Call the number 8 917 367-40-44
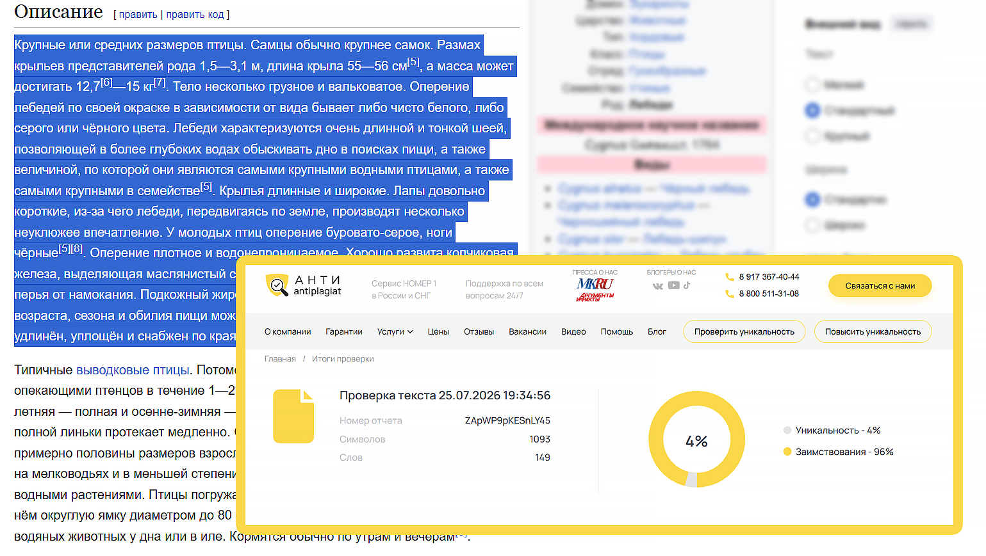Image resolution: width=986 pixels, height=556 pixels. point(769,277)
